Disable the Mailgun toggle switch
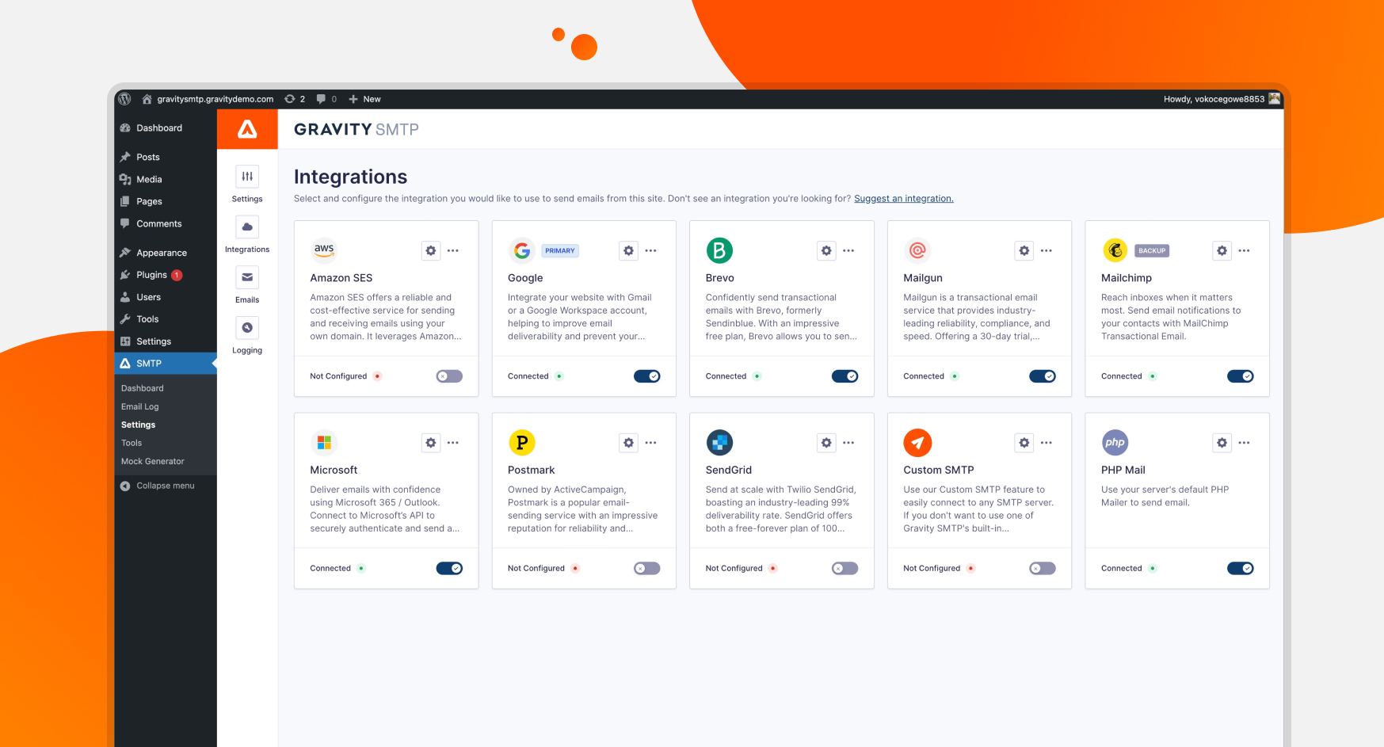Viewport: 1384px width, 747px height. tap(1043, 376)
